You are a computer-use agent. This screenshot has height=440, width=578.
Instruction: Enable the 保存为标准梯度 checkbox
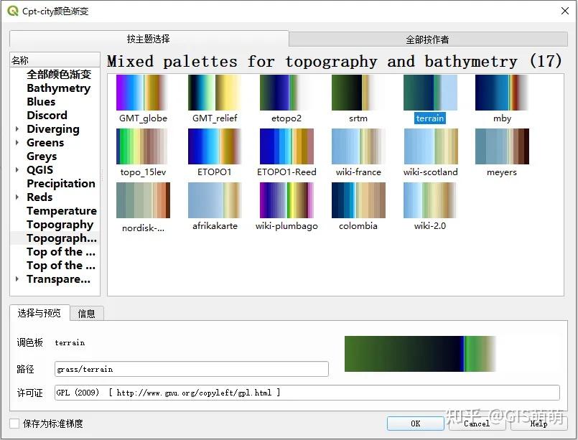(x=14, y=423)
